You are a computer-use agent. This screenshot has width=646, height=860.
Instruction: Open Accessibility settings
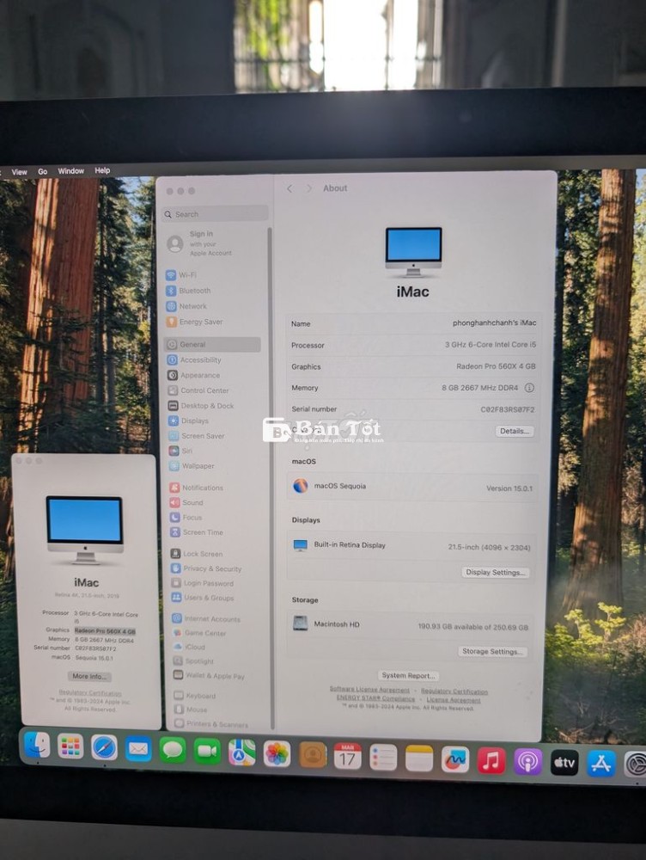coord(194,359)
